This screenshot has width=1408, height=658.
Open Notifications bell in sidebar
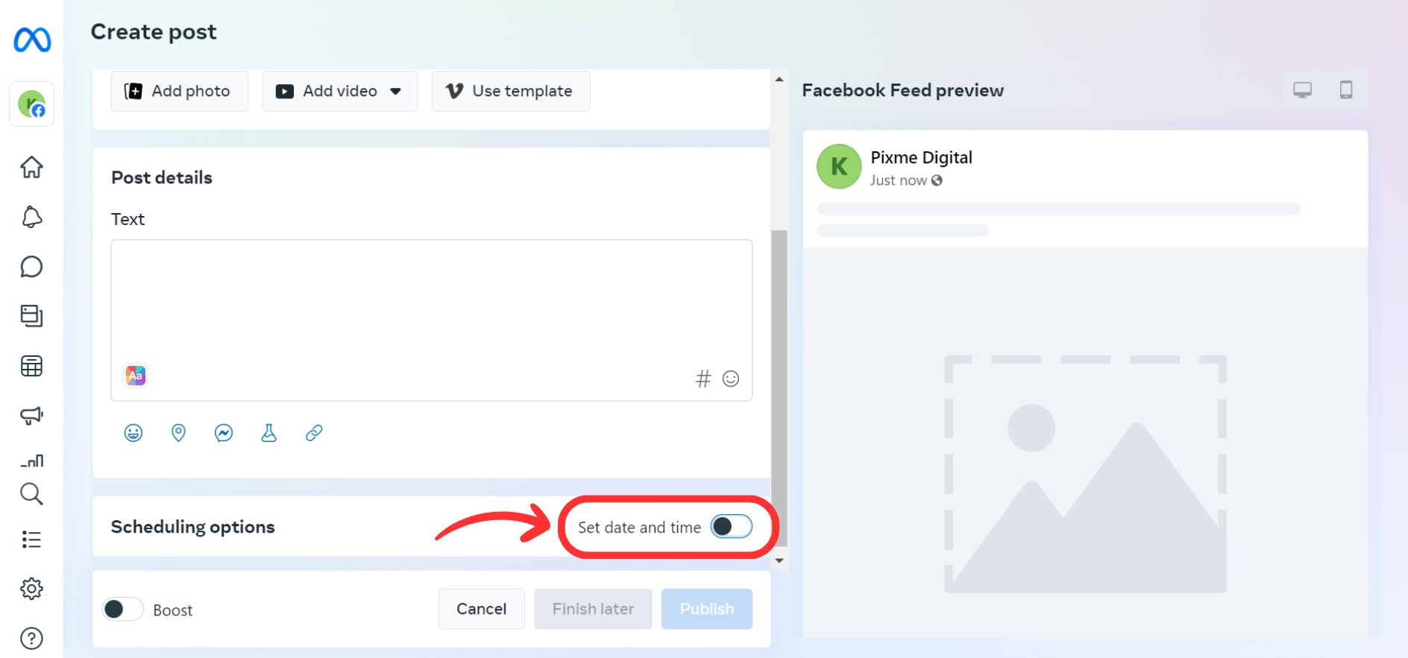click(31, 217)
